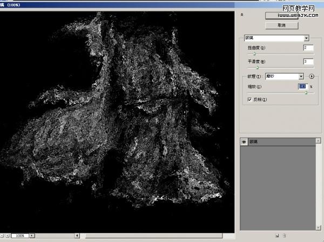Click the new effect layer icon
This screenshot has width=324, height=242.
[x=276, y=236]
